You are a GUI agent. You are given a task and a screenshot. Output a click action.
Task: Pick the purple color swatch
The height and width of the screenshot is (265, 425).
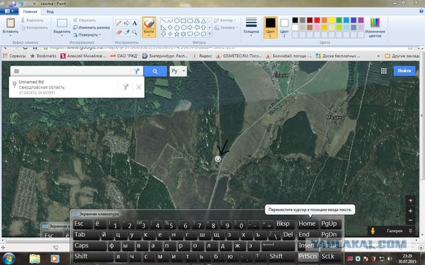pyautogui.click(x=361, y=20)
